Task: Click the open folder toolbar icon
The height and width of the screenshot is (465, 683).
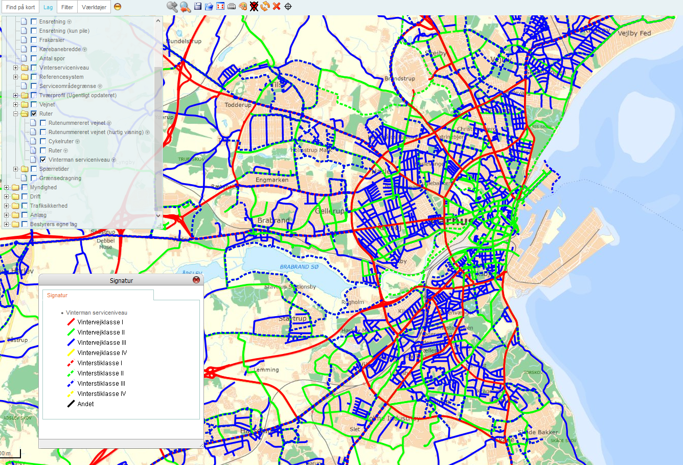Action: tap(209, 7)
